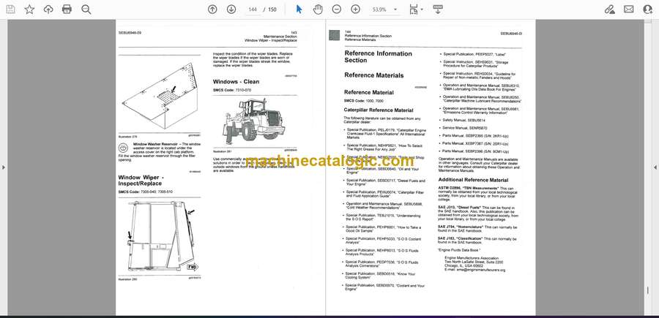Image resolution: width=659 pixels, height=318 pixels.
Task: Share a link to the file
Action: [x=609, y=10]
